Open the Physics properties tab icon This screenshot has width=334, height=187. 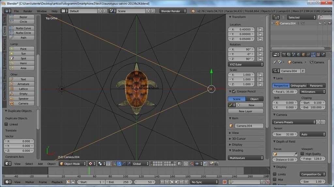point(323,55)
